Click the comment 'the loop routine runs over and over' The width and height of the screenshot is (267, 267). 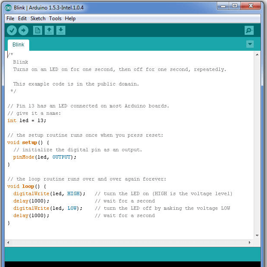tap(87, 179)
